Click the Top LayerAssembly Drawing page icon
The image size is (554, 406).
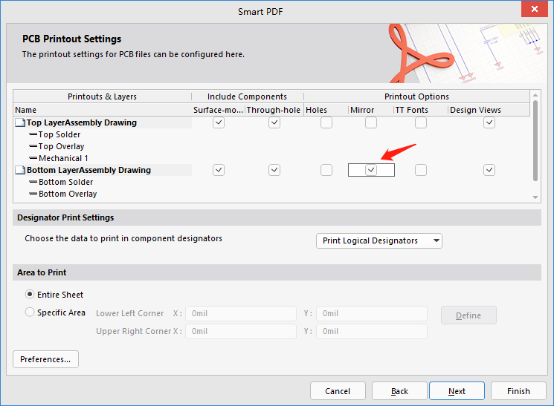[x=20, y=122]
